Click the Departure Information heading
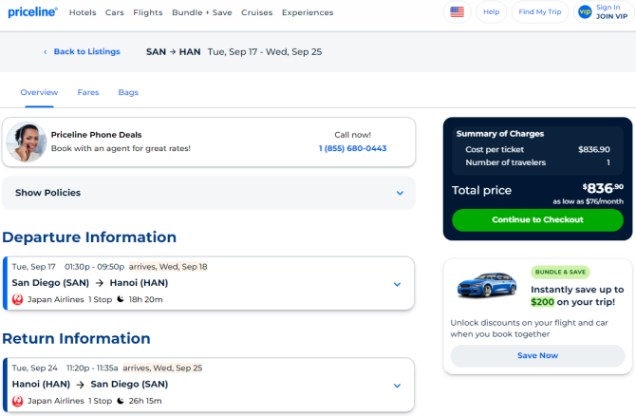This screenshot has width=636, height=416. pyautogui.click(x=89, y=237)
